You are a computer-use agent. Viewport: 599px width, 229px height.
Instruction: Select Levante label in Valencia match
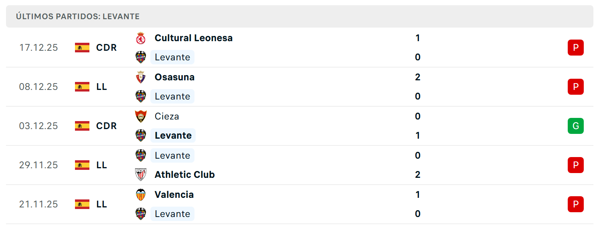click(172, 214)
